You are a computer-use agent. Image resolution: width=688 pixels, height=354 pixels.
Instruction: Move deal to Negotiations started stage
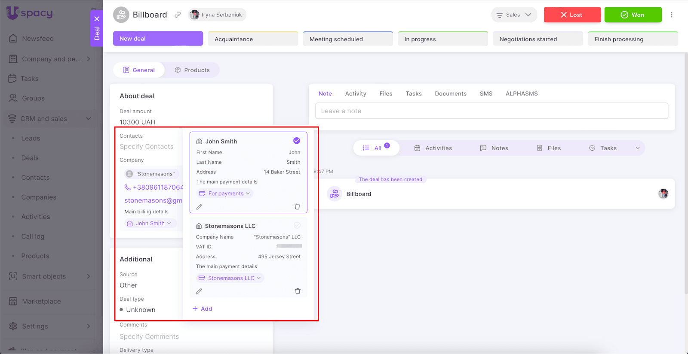point(537,39)
